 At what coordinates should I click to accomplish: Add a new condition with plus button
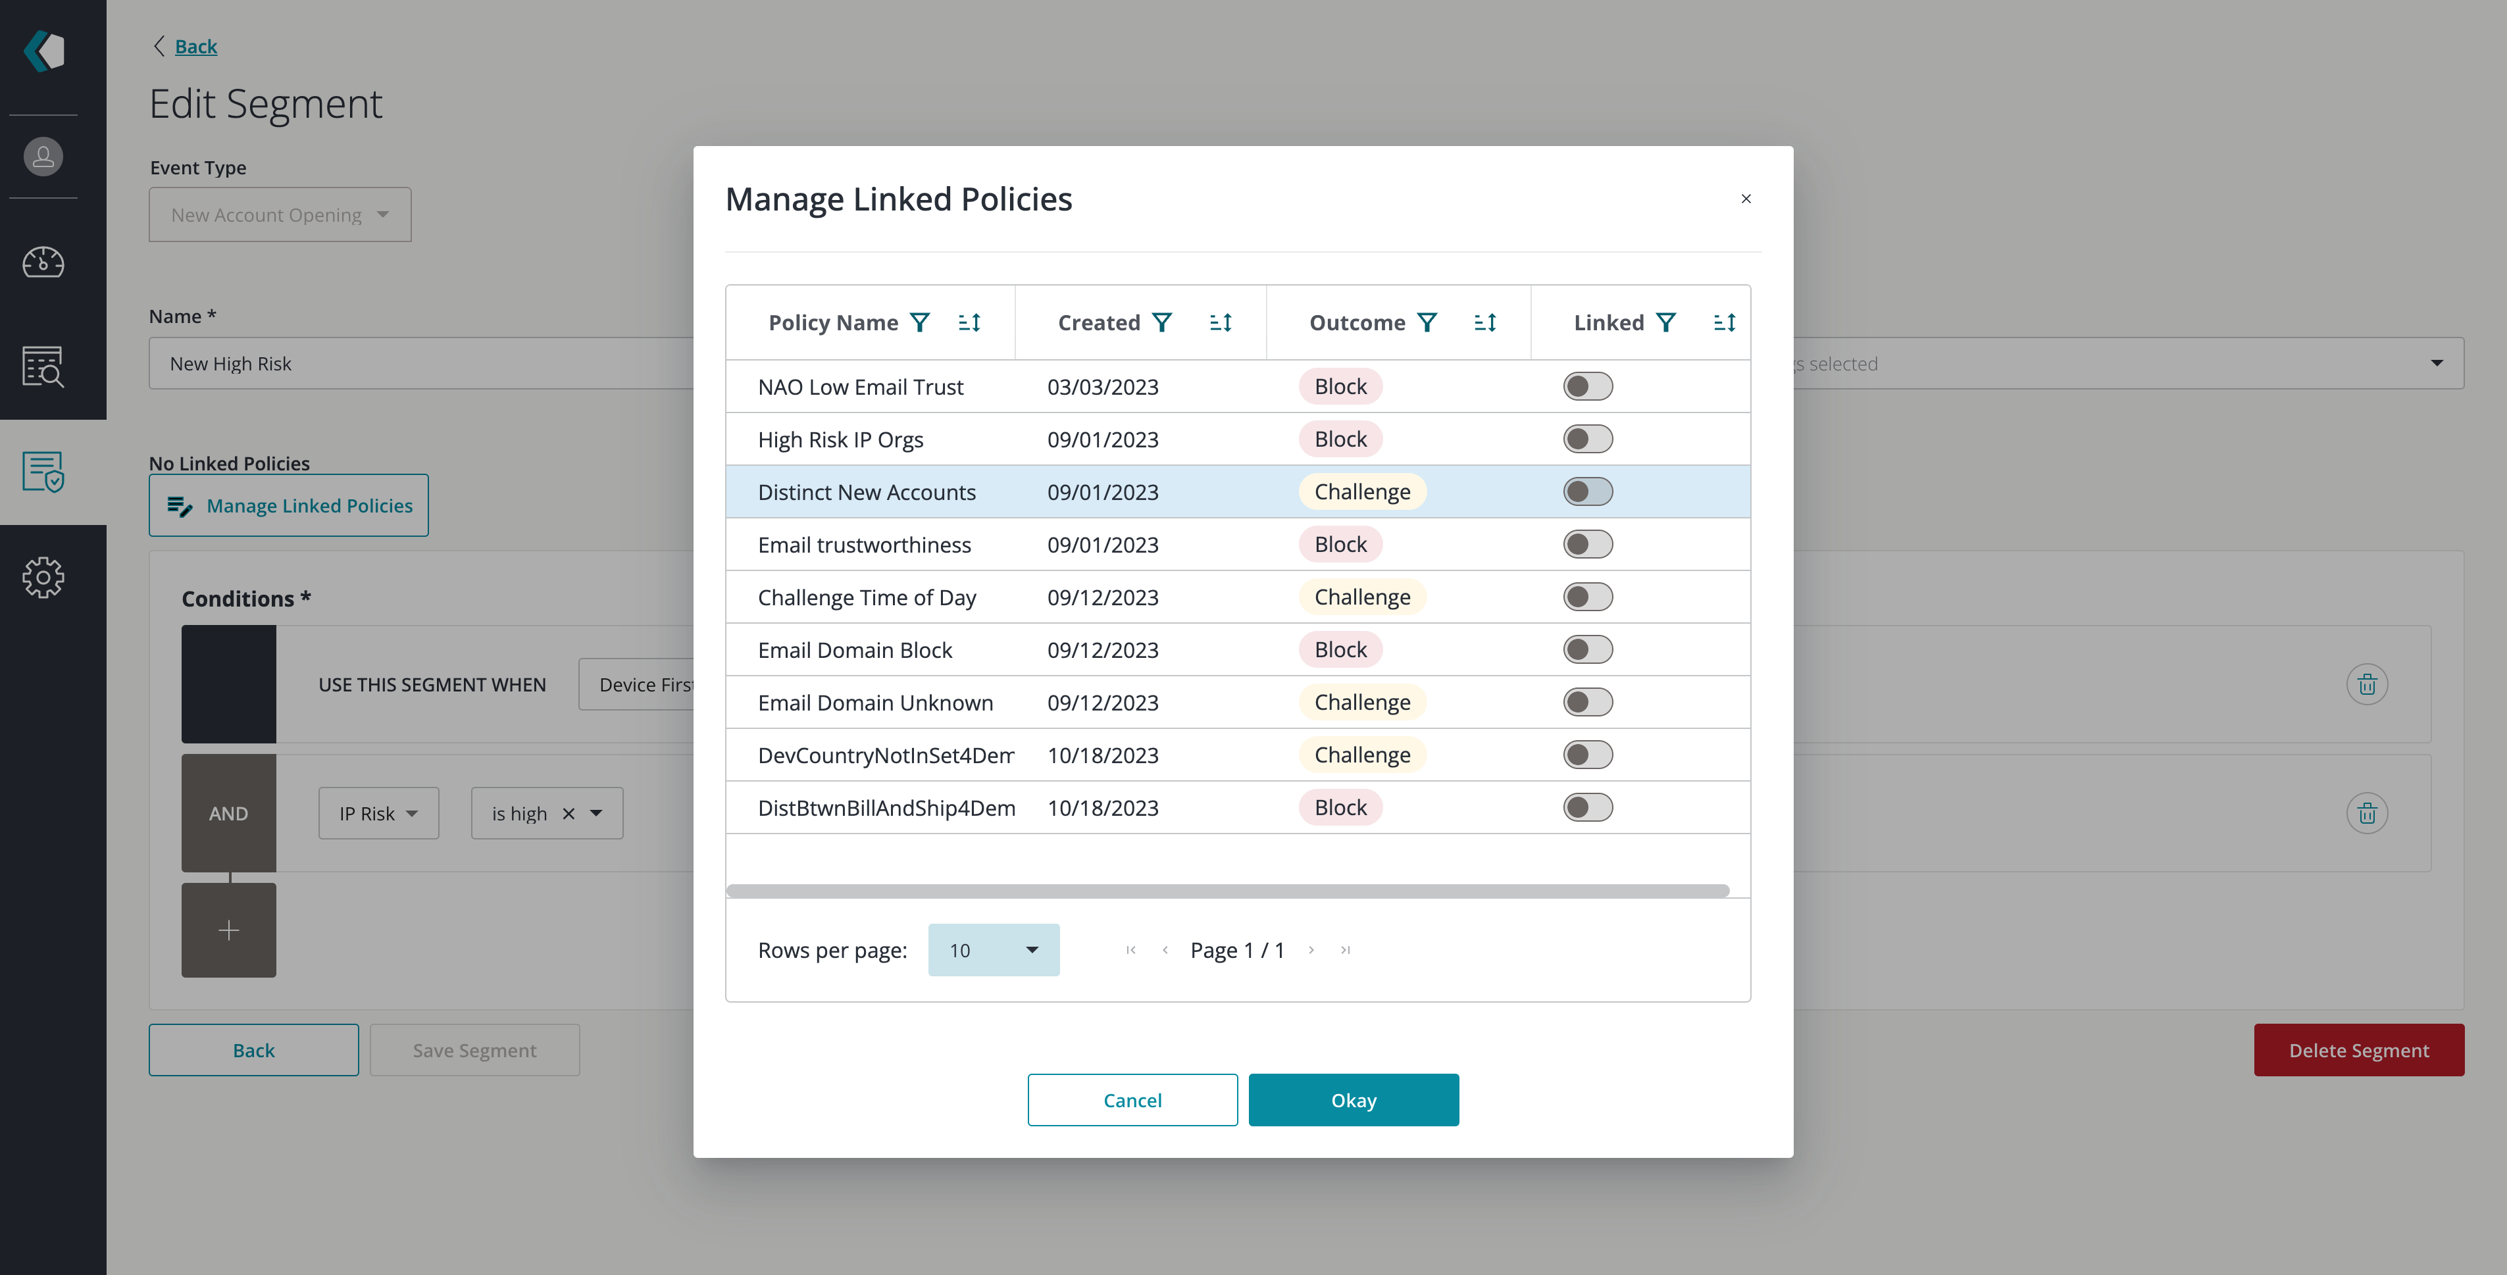(x=229, y=930)
